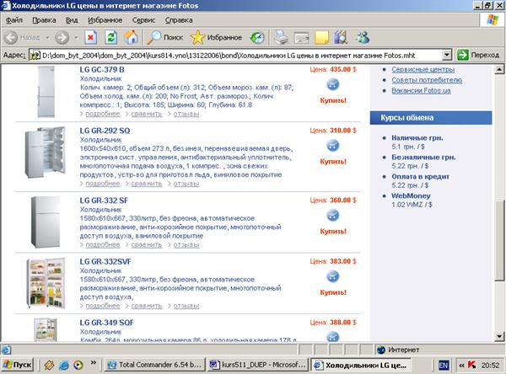This screenshot has width=506, height=374.
Task: Launch Internet Explorer quick launch icon
Action: tap(63, 366)
